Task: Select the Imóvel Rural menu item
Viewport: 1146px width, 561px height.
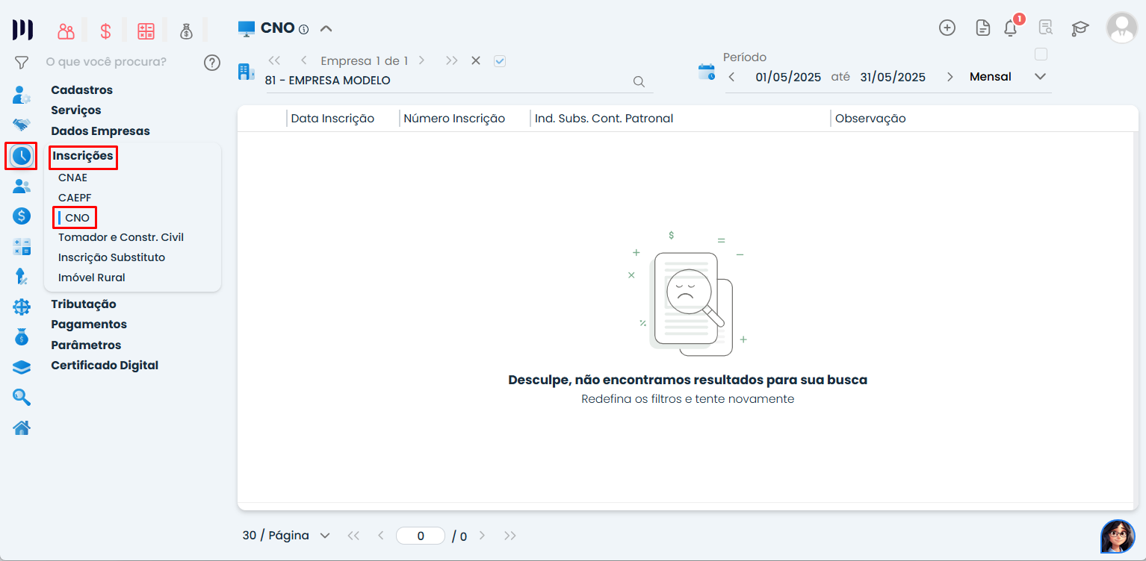Action: 92,278
